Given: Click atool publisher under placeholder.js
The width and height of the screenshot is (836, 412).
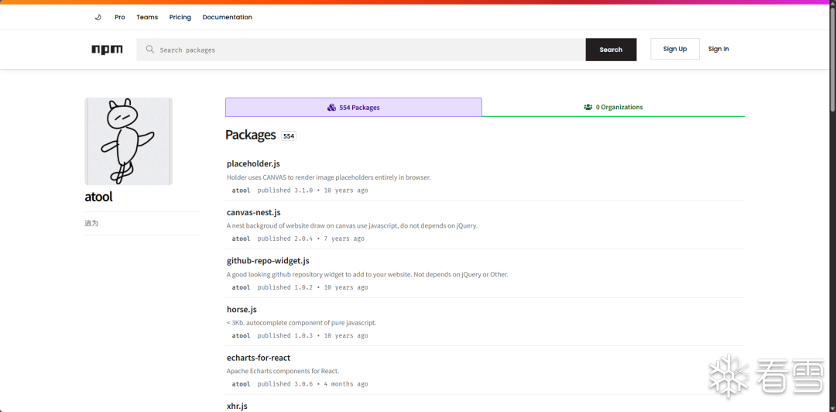Looking at the screenshot, I should click(x=241, y=191).
